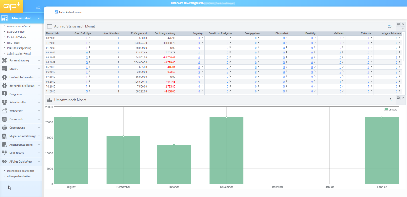407x197 pixels.
Task: Open Dashboards bearbeiten menu entry
Action: click(20, 171)
